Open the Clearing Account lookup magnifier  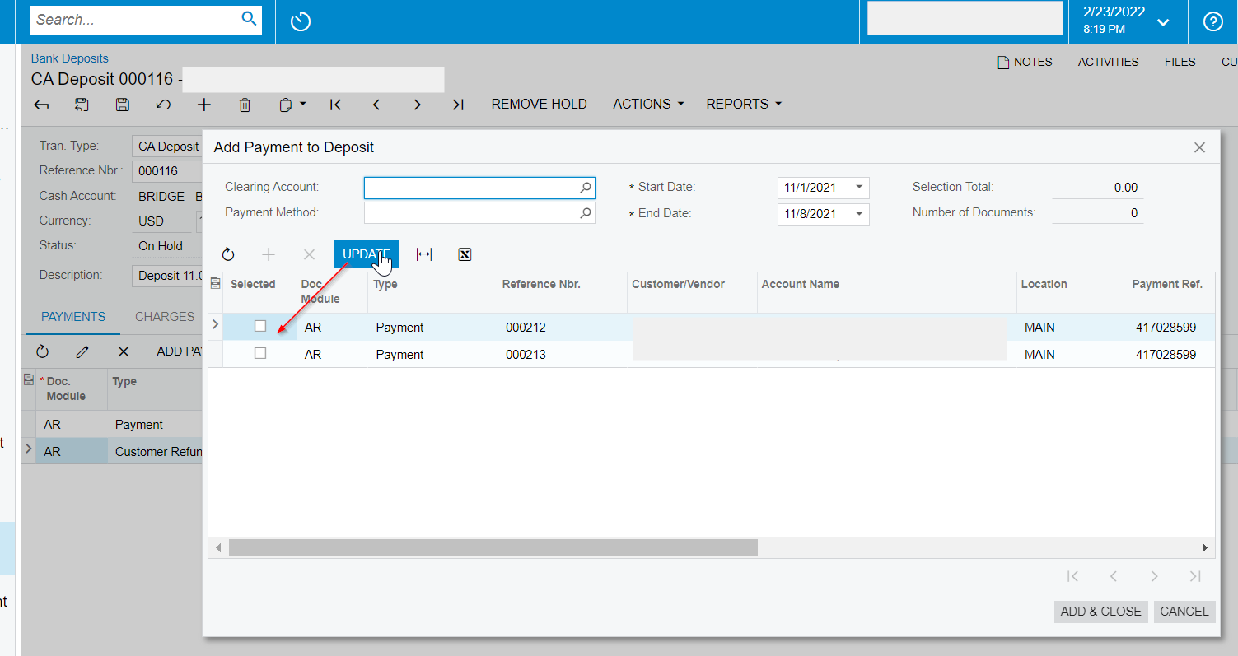(586, 188)
